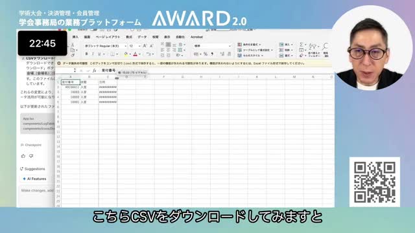Open the fill color dropdown arrow
415x233 pixels.
click(130, 54)
